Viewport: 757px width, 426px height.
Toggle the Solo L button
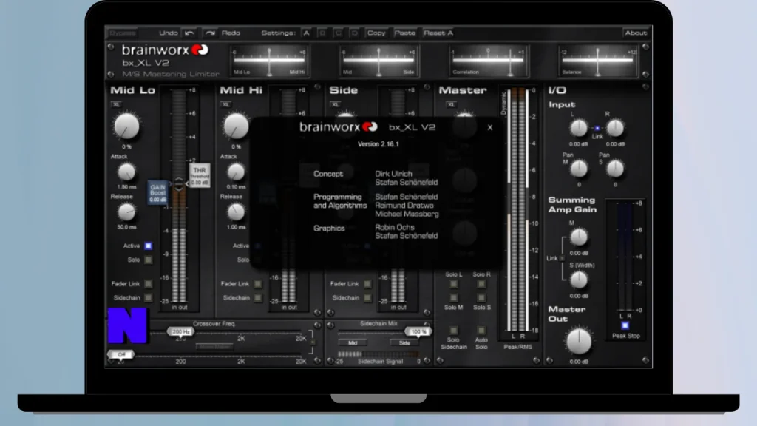pyautogui.click(x=454, y=285)
